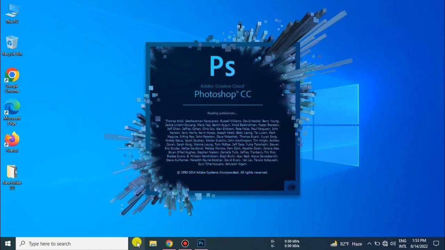Click the battery tray icon

[x=377, y=244]
